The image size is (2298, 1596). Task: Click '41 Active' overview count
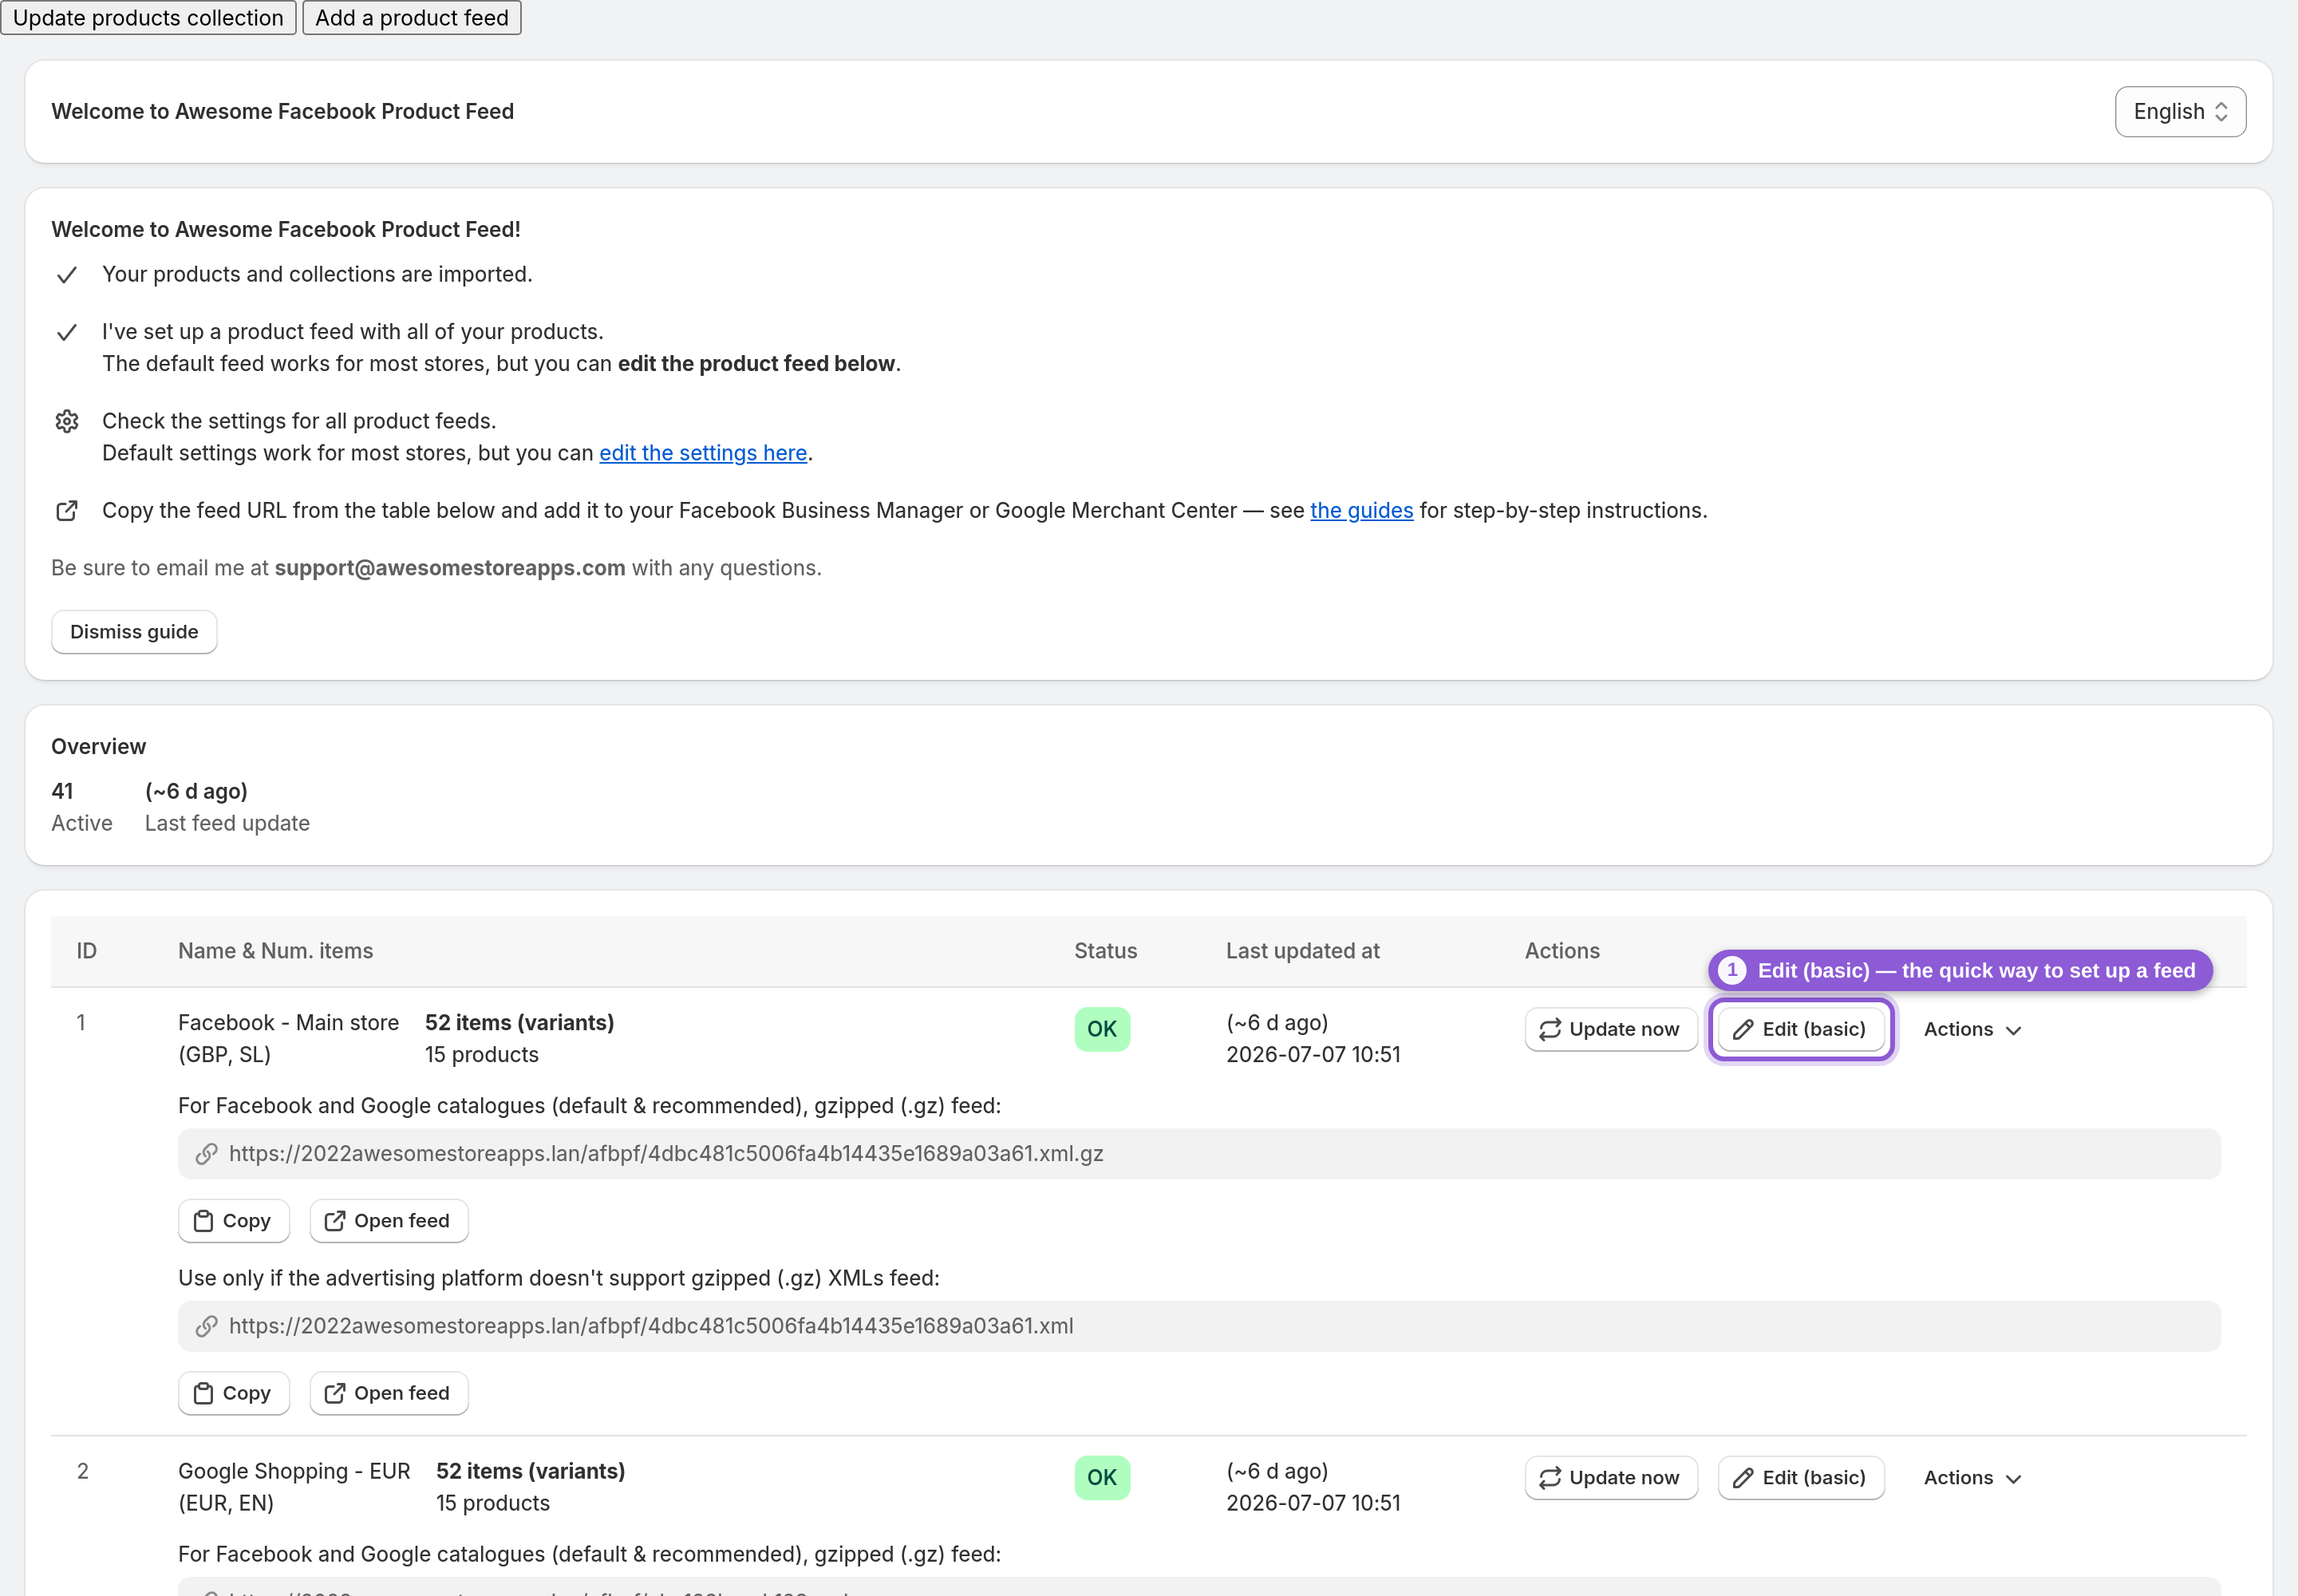click(x=82, y=807)
